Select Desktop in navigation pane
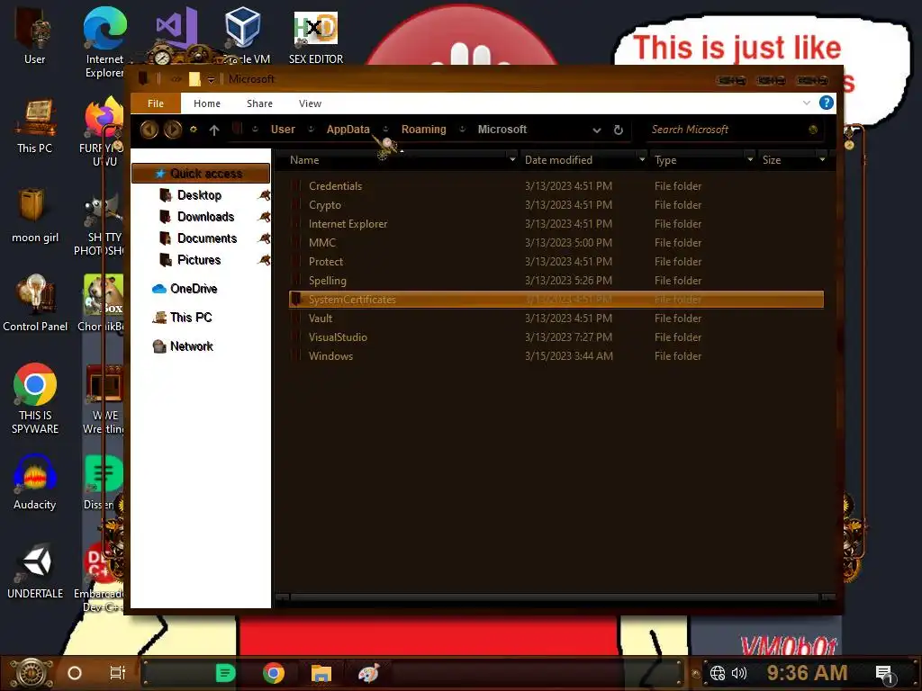922x691 pixels. 199,195
